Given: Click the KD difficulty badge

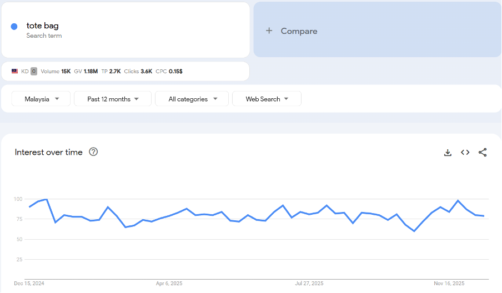Looking at the screenshot, I should tap(34, 71).
